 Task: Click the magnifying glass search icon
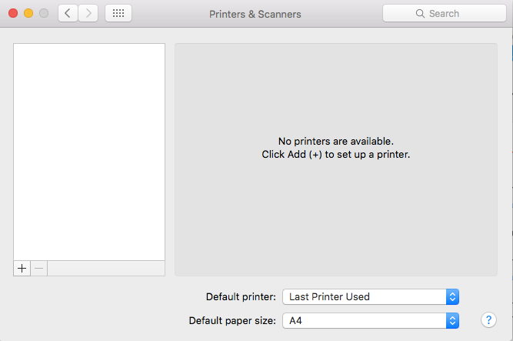tap(420, 13)
